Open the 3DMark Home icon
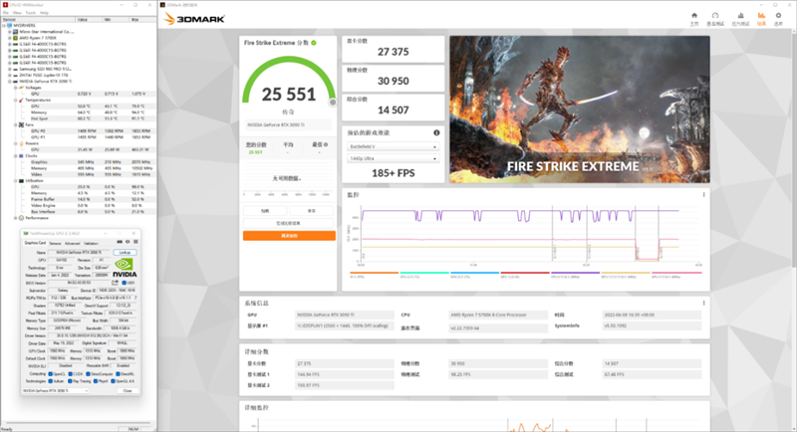 coord(694,16)
